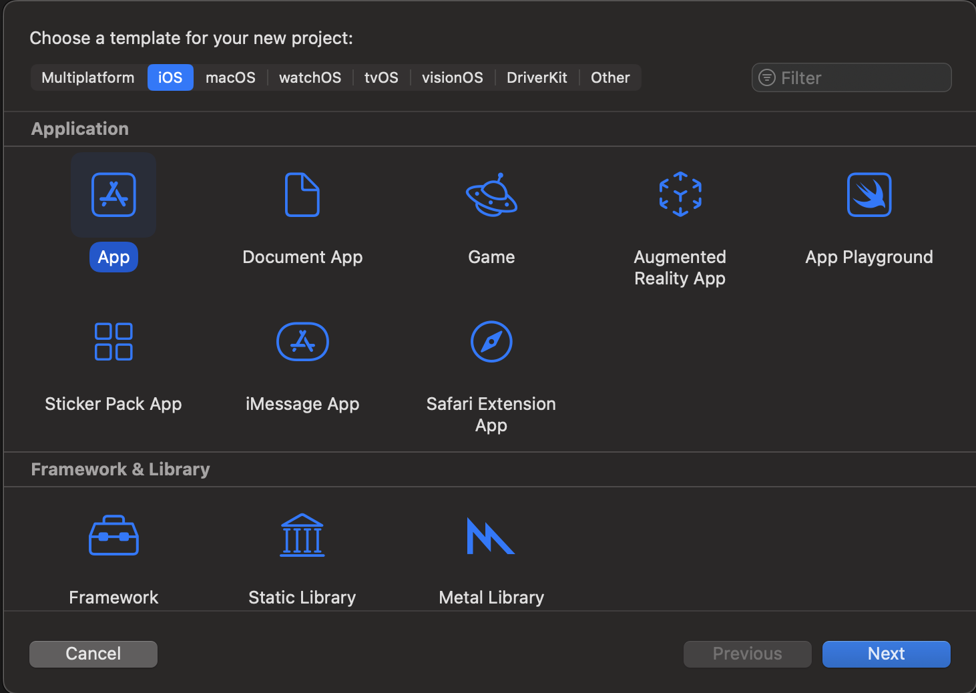
Task: Show visionOS project templates
Action: pos(452,77)
